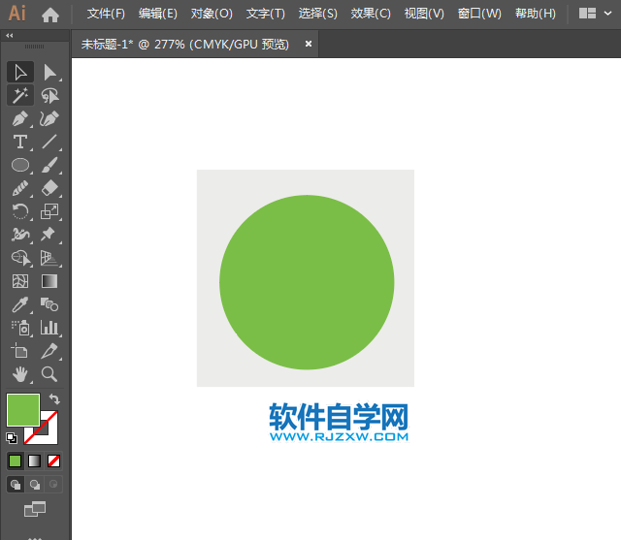Set paint to None with red slash button
Viewport: 621px width, 540px height.
(x=54, y=461)
